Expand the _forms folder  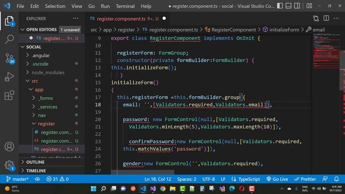tap(52, 98)
